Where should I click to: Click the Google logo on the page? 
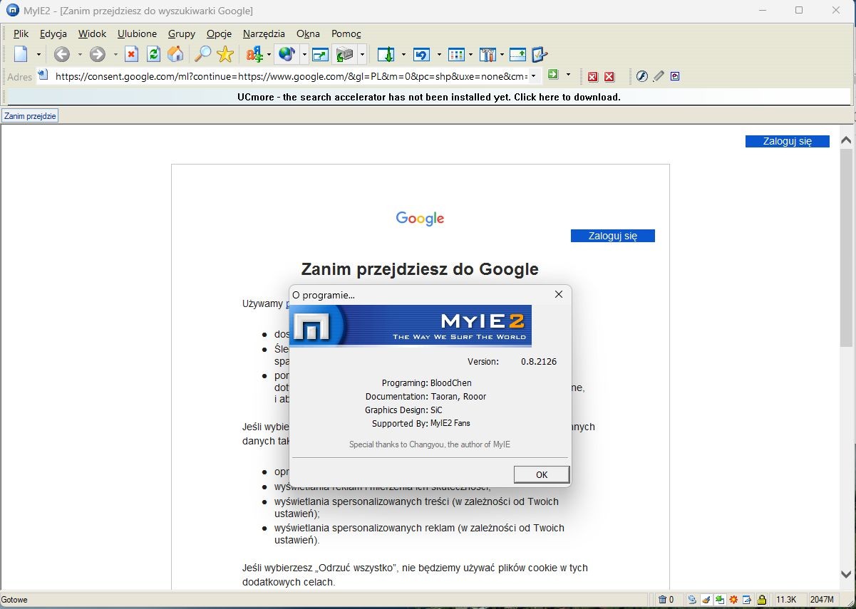420,219
